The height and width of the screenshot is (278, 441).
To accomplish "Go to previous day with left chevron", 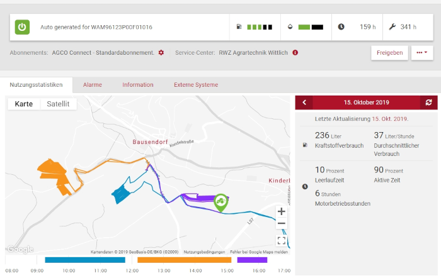I will (304, 102).
